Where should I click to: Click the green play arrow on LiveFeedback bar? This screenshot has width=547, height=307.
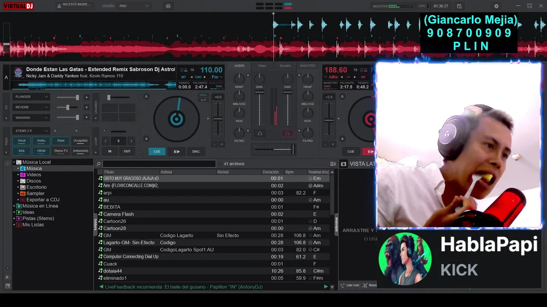[326, 287]
